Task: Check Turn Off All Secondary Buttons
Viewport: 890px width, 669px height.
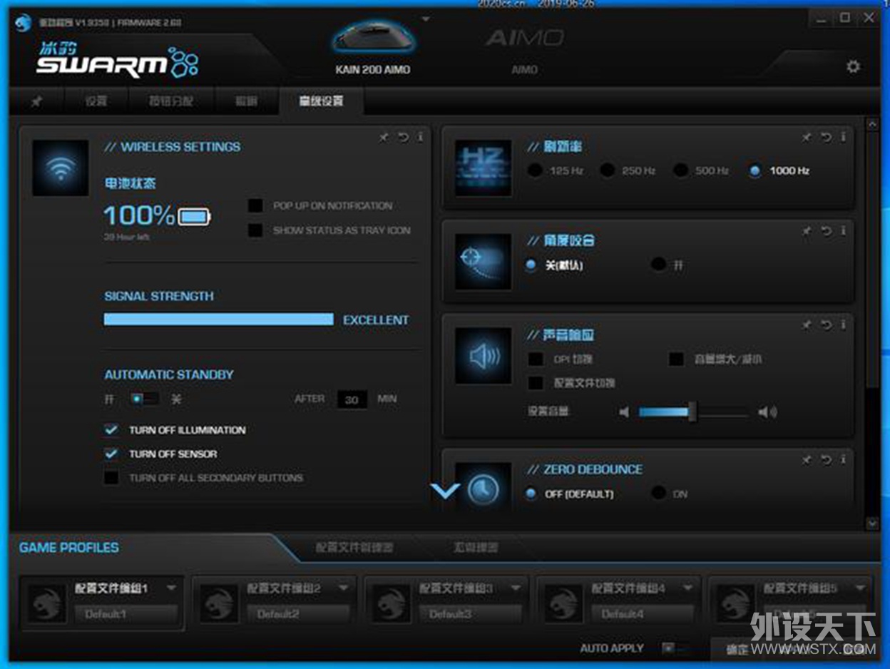Action: tap(111, 478)
